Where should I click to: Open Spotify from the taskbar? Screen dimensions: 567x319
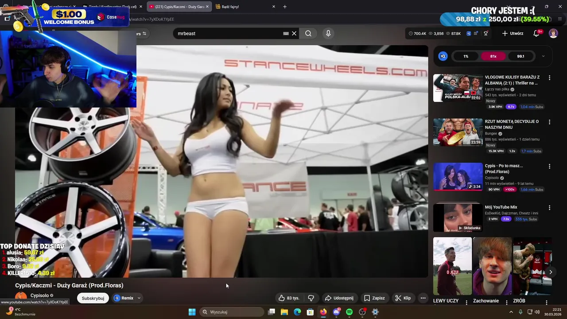(x=349, y=312)
